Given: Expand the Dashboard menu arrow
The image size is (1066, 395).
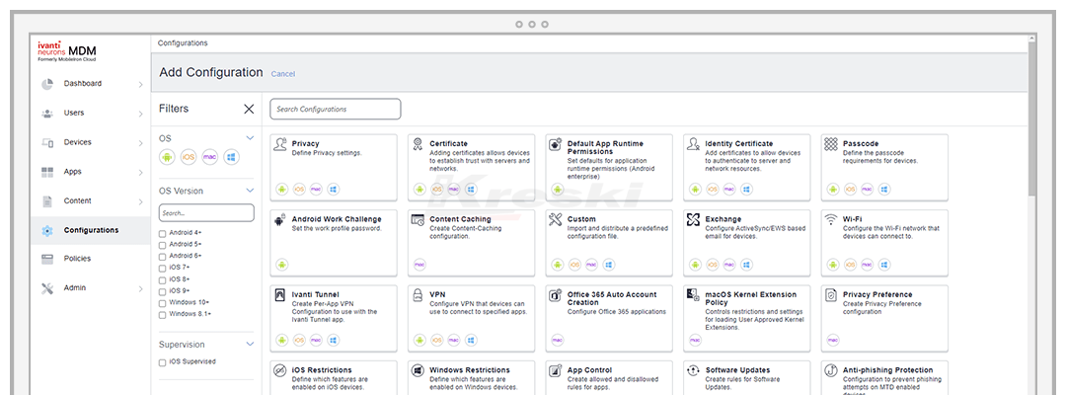Looking at the screenshot, I should (x=141, y=84).
